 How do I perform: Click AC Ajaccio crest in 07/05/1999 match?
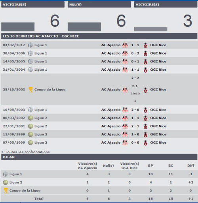[125, 143]
